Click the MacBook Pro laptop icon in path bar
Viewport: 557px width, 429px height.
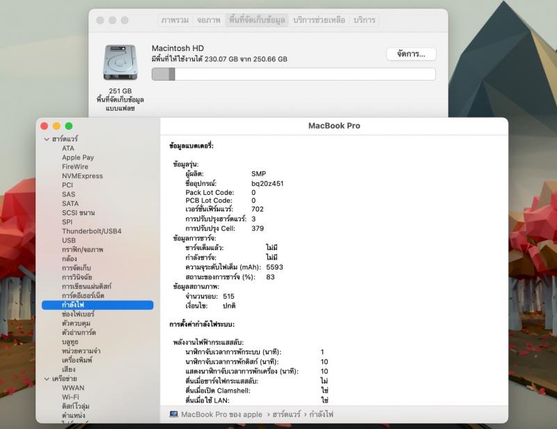tap(173, 414)
